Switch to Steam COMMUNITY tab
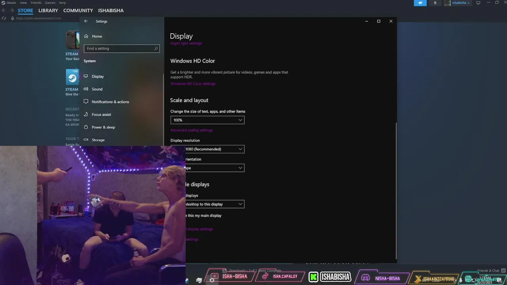This screenshot has height=285, width=507. pyautogui.click(x=78, y=11)
